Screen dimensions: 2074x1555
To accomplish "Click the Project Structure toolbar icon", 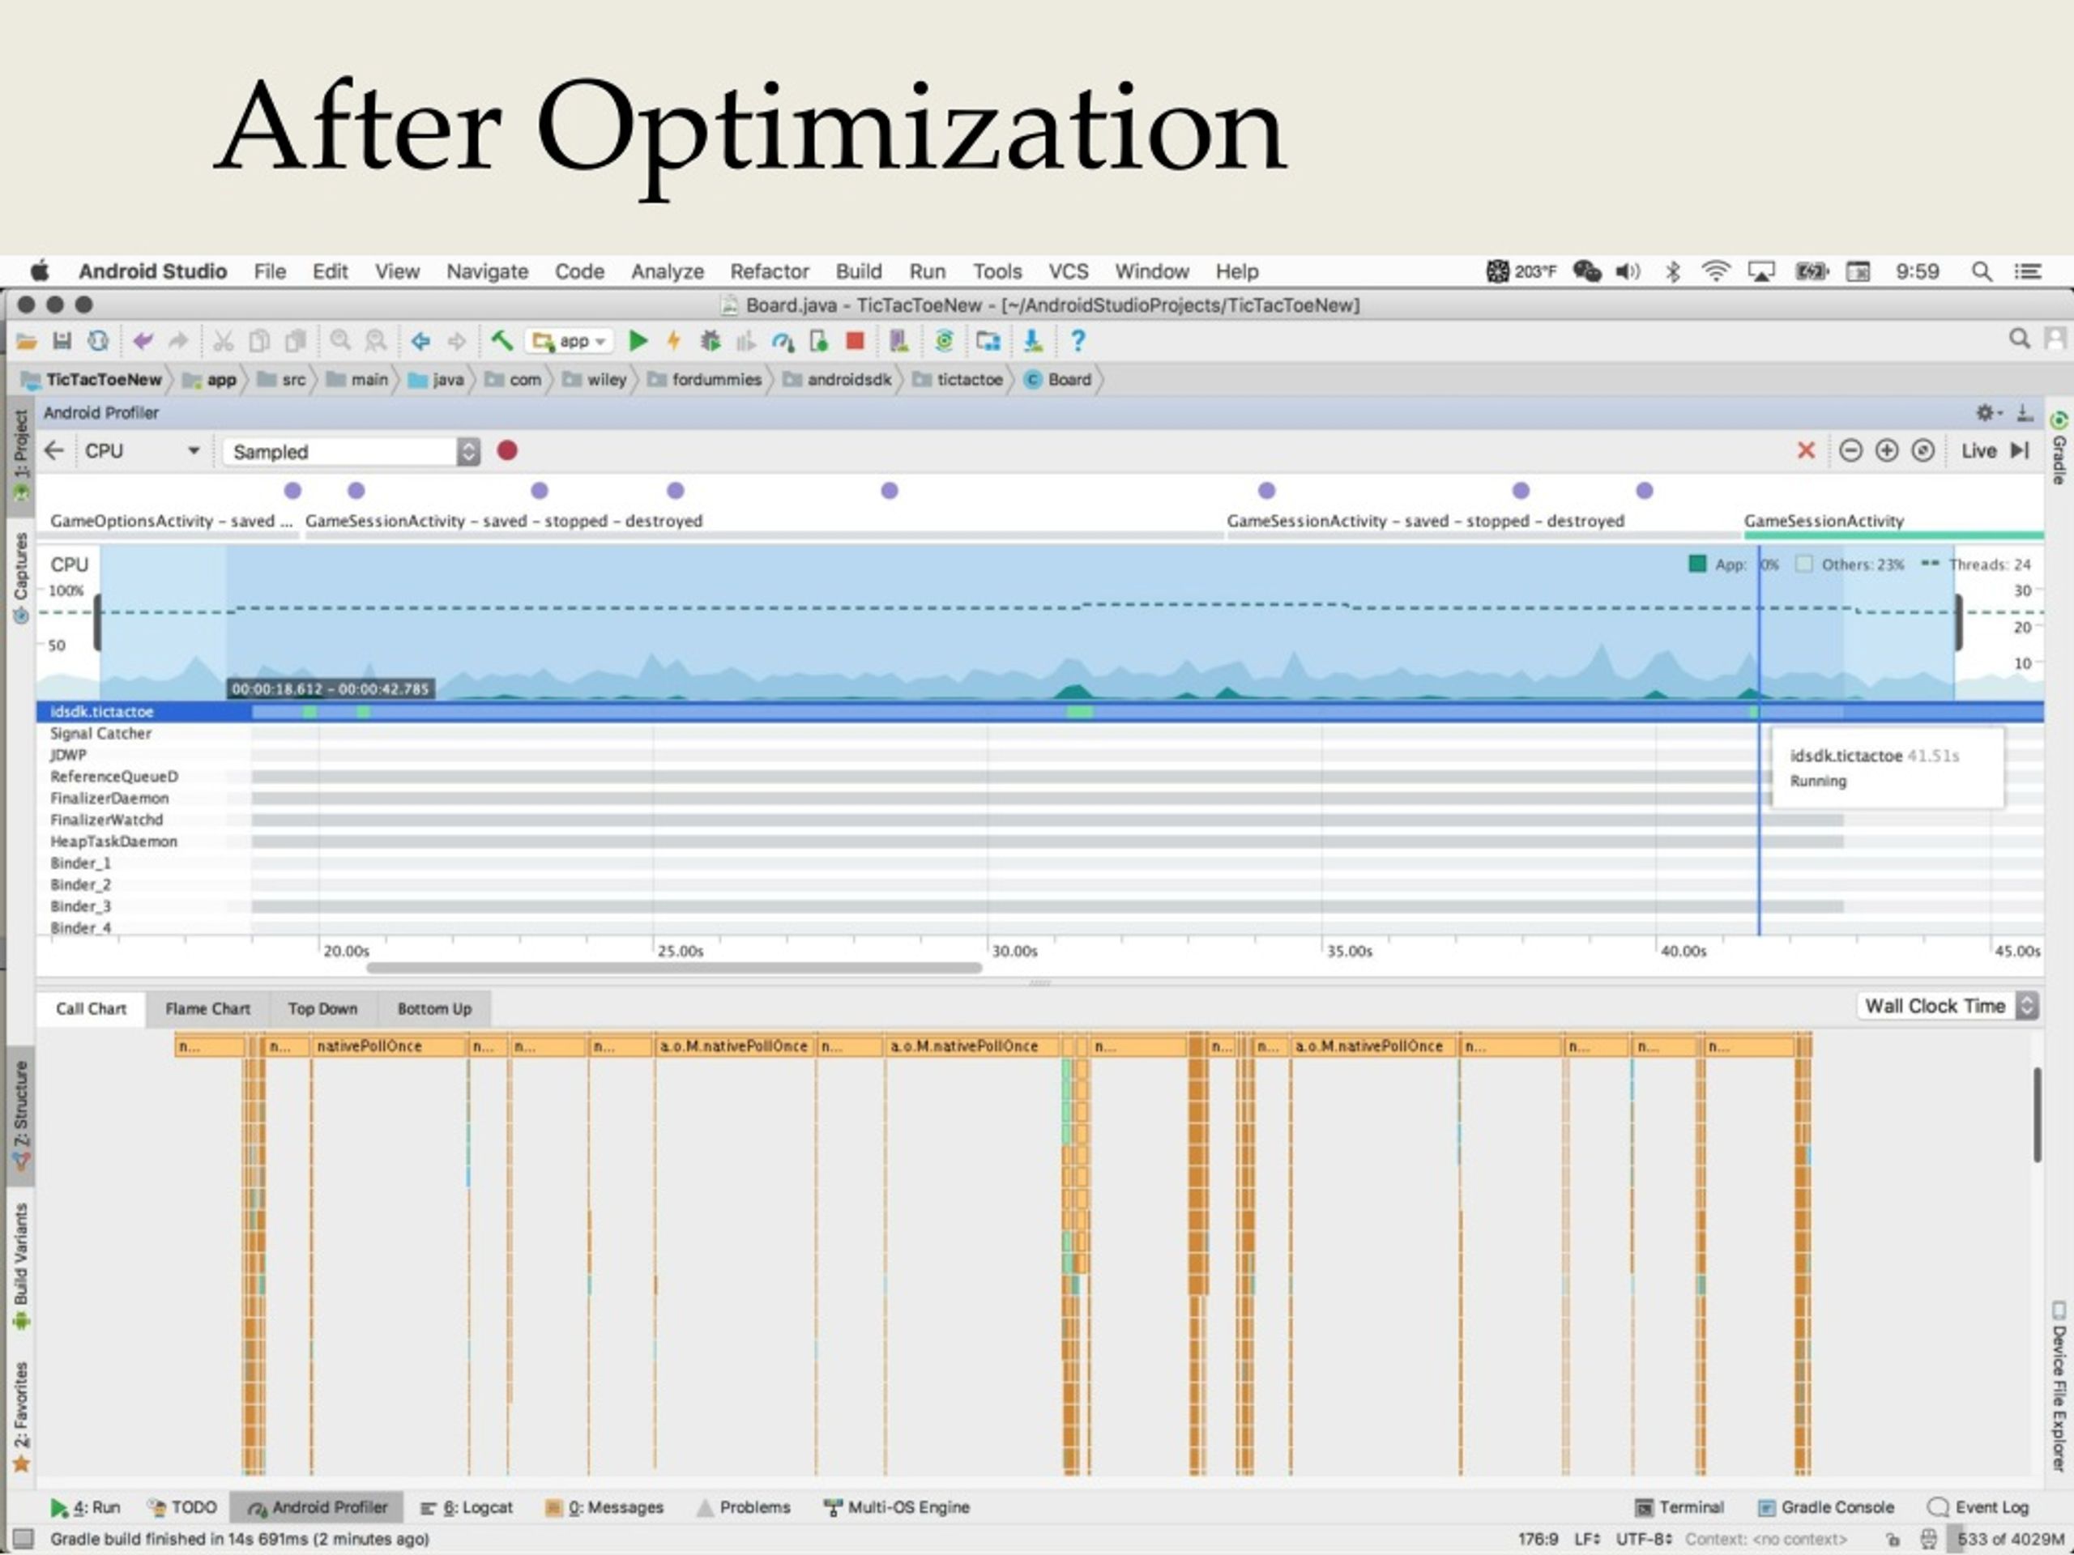I will tap(988, 341).
